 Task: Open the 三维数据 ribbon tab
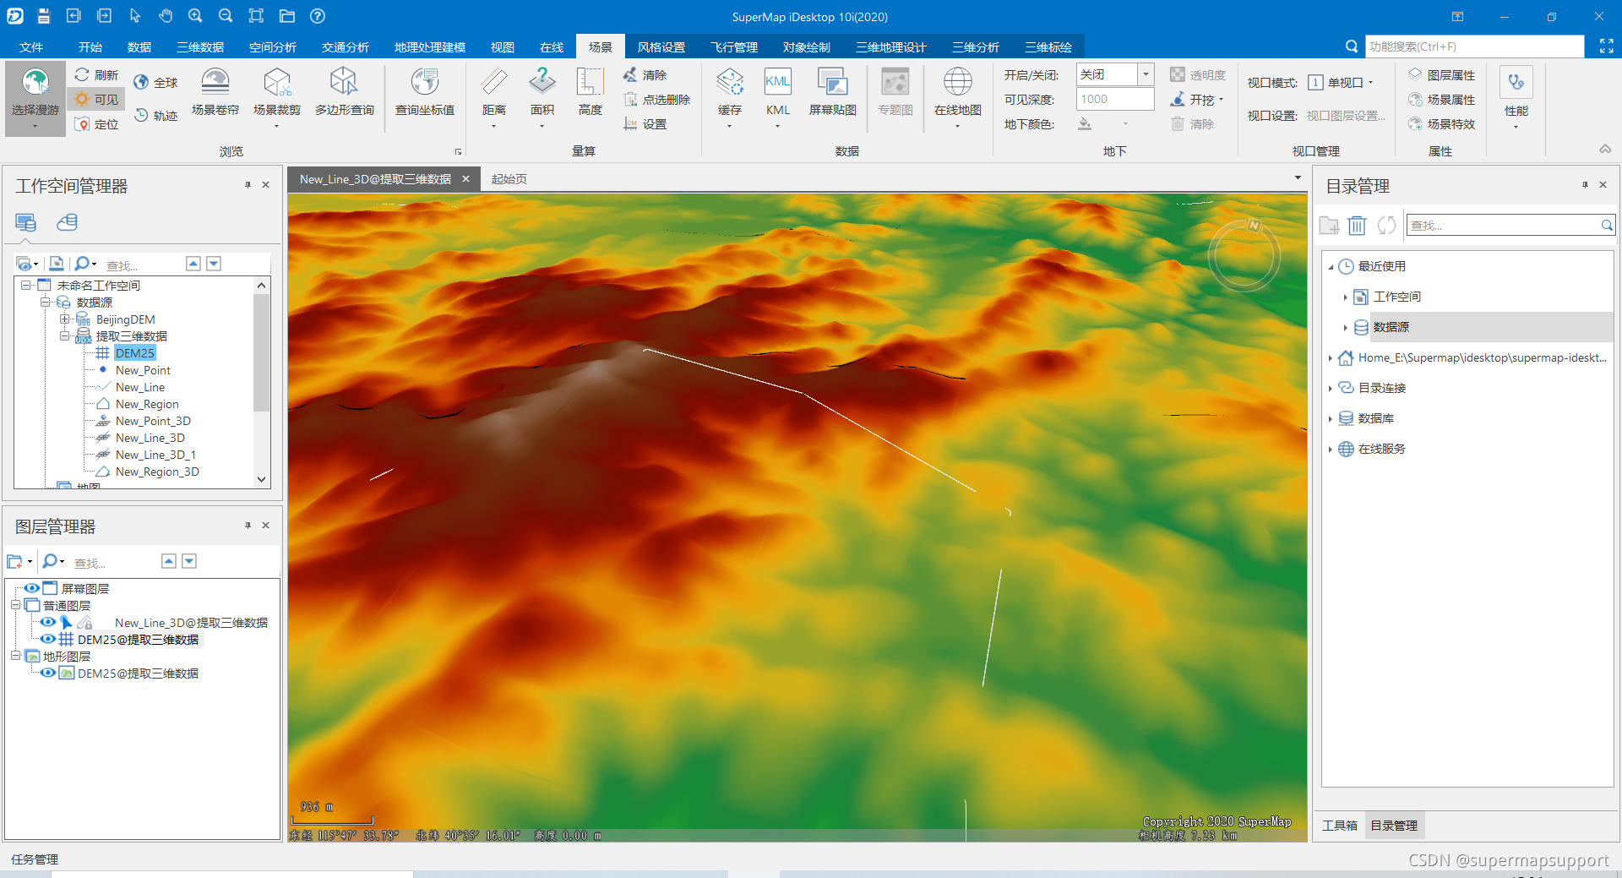(200, 47)
